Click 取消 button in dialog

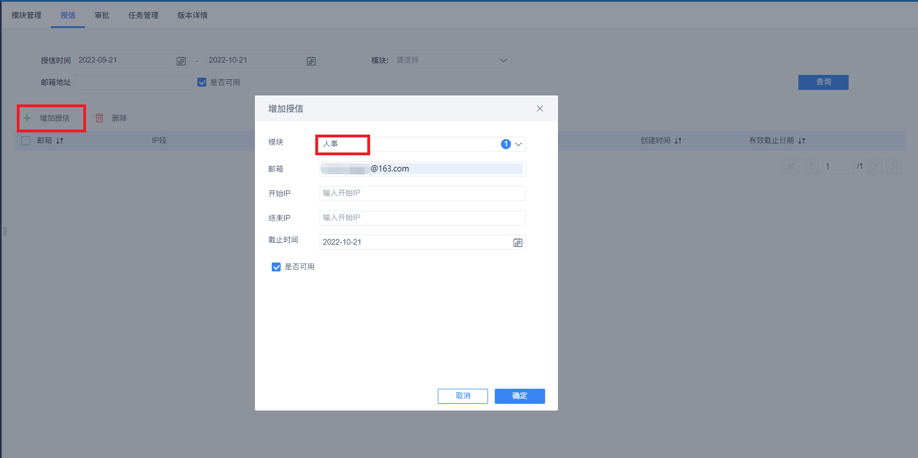(463, 396)
